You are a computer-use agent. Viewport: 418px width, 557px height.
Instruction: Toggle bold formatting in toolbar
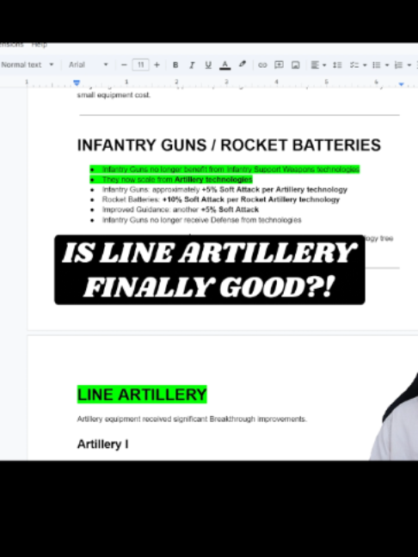coord(175,65)
